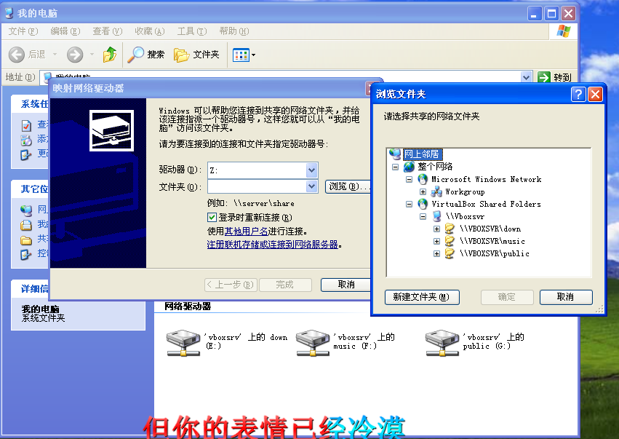Viewport: 619px width, 439px height.
Task: Maximize the 我的电脑 window
Action: point(551,14)
